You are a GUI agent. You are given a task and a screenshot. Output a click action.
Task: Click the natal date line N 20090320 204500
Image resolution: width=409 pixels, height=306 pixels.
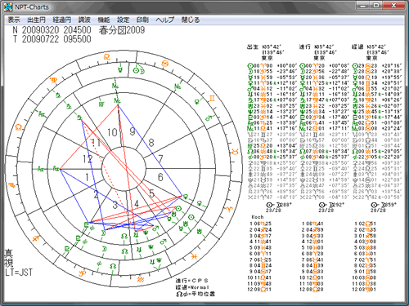[x=52, y=30]
